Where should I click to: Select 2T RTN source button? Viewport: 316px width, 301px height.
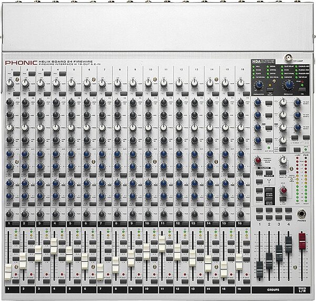pos(259,173)
